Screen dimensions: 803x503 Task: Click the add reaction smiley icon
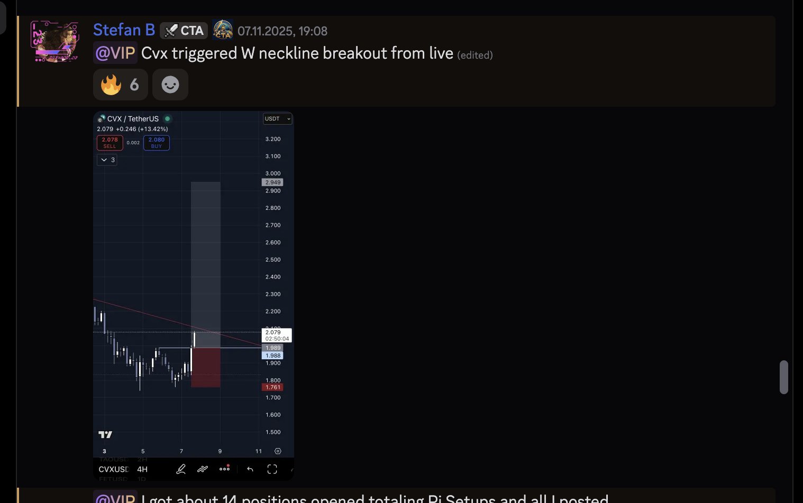(170, 85)
